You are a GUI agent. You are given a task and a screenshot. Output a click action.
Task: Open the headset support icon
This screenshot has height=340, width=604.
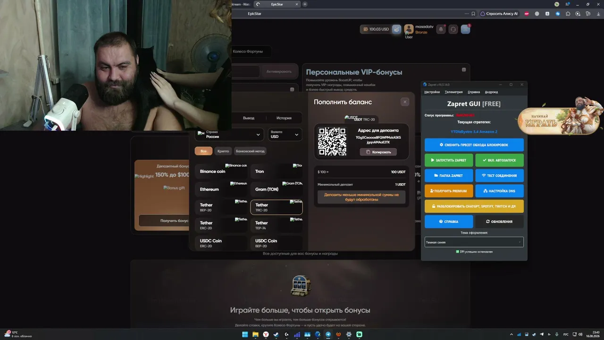click(x=453, y=29)
